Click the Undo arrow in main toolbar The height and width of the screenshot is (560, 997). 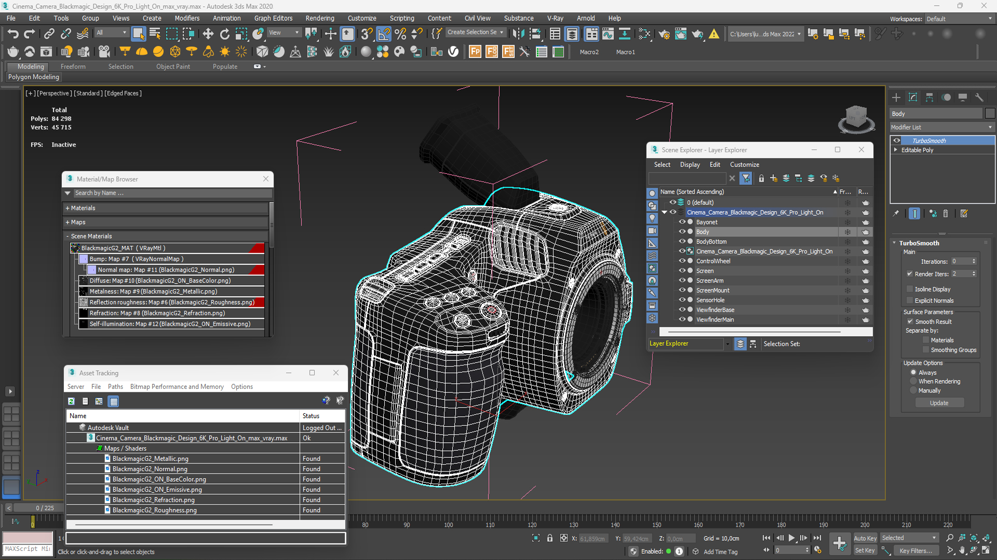[x=13, y=34]
